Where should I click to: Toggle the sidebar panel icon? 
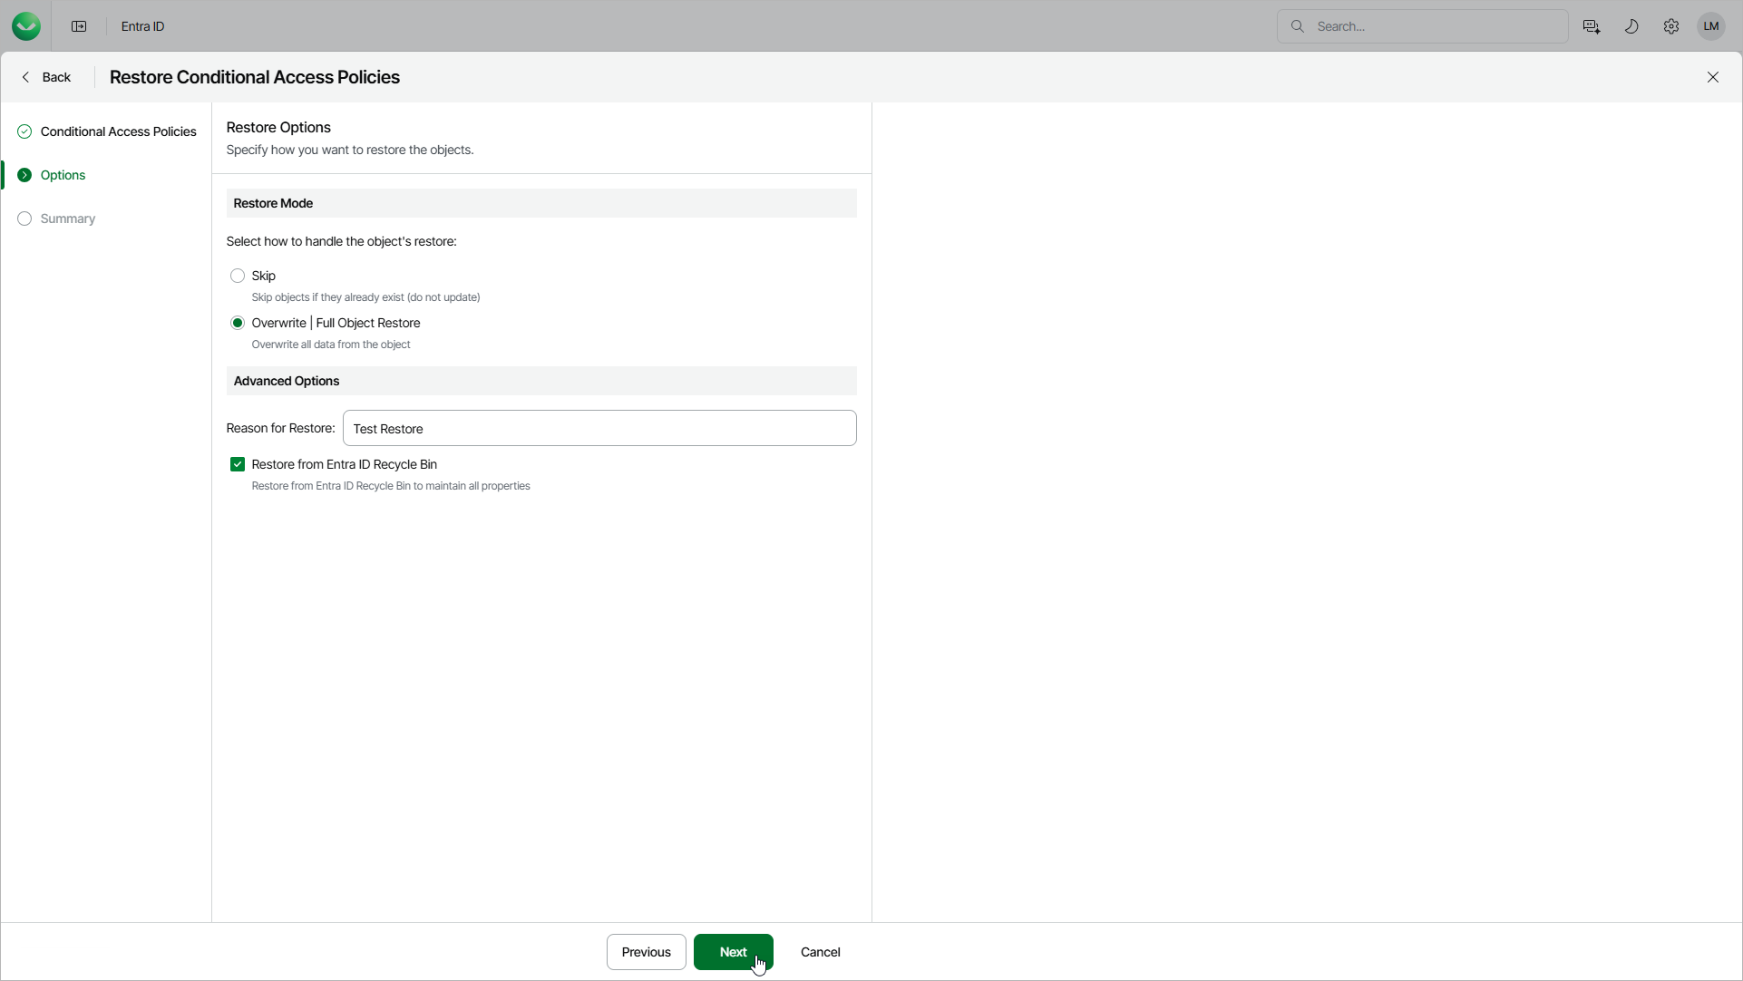coord(79,26)
